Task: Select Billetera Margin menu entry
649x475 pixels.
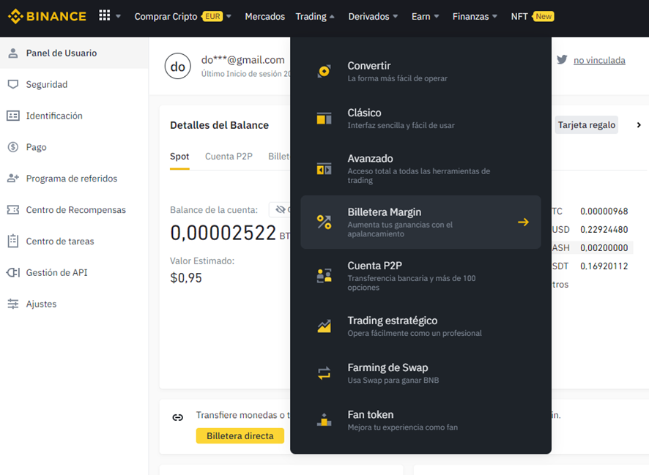Action: tap(420, 222)
